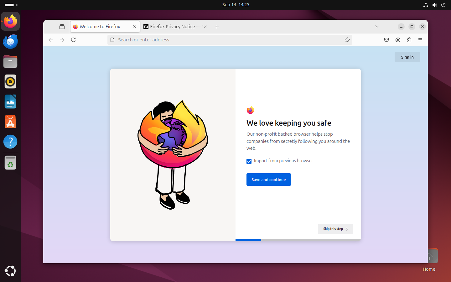Open Firefox View icon in tab bar
The height and width of the screenshot is (282, 451).
click(x=62, y=27)
